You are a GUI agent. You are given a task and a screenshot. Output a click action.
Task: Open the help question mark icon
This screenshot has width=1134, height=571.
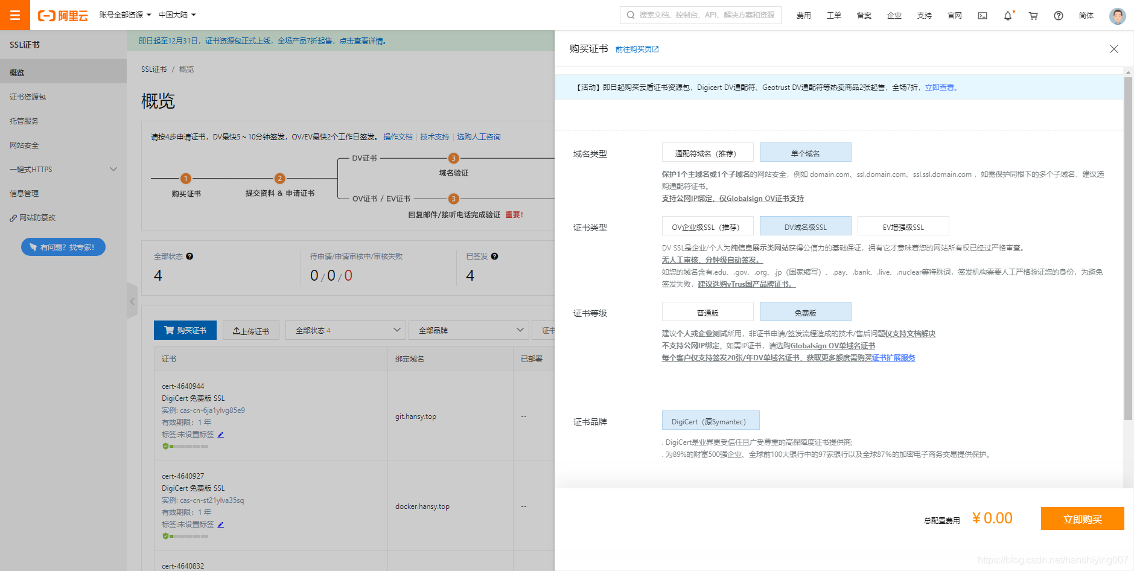click(x=1059, y=16)
